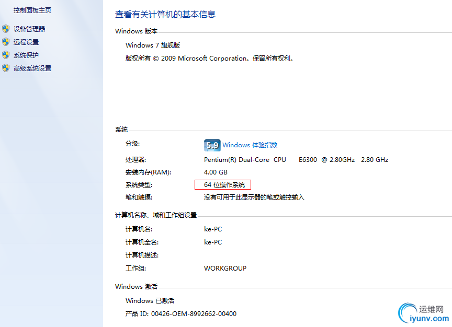Click the 笔和触摸: label
This screenshot has height=327, width=452.
click(x=139, y=197)
